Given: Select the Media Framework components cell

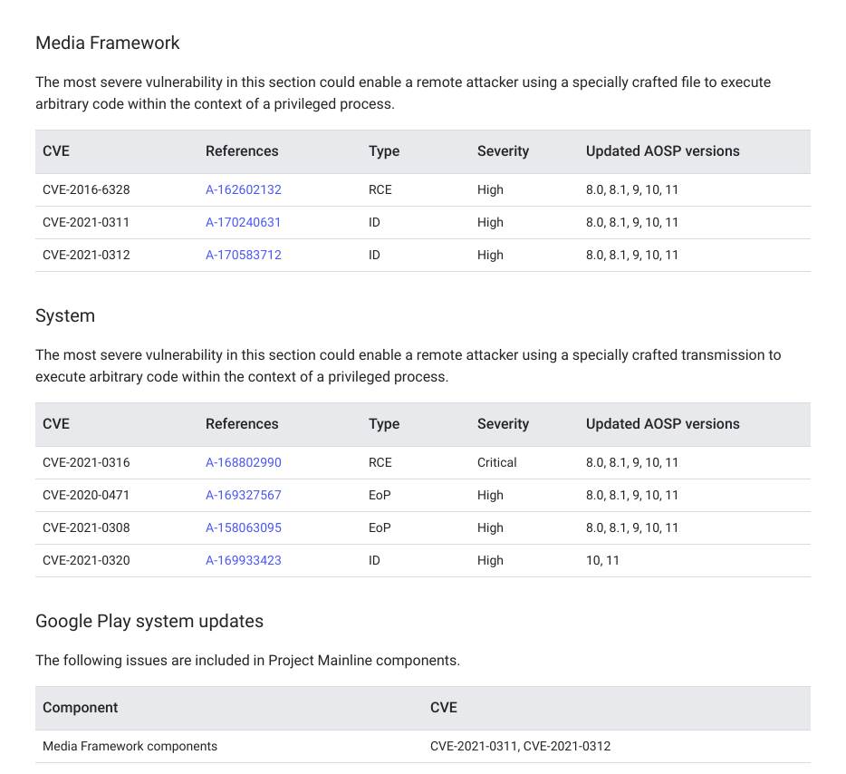Looking at the screenshot, I should pyautogui.click(x=130, y=747).
